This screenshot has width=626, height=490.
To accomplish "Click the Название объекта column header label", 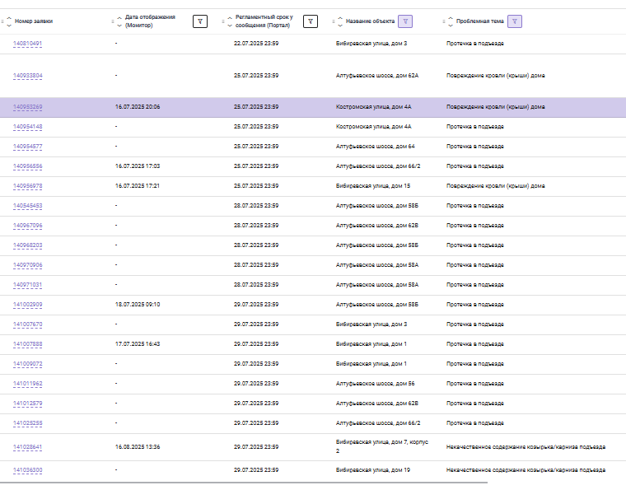I will click(x=370, y=21).
